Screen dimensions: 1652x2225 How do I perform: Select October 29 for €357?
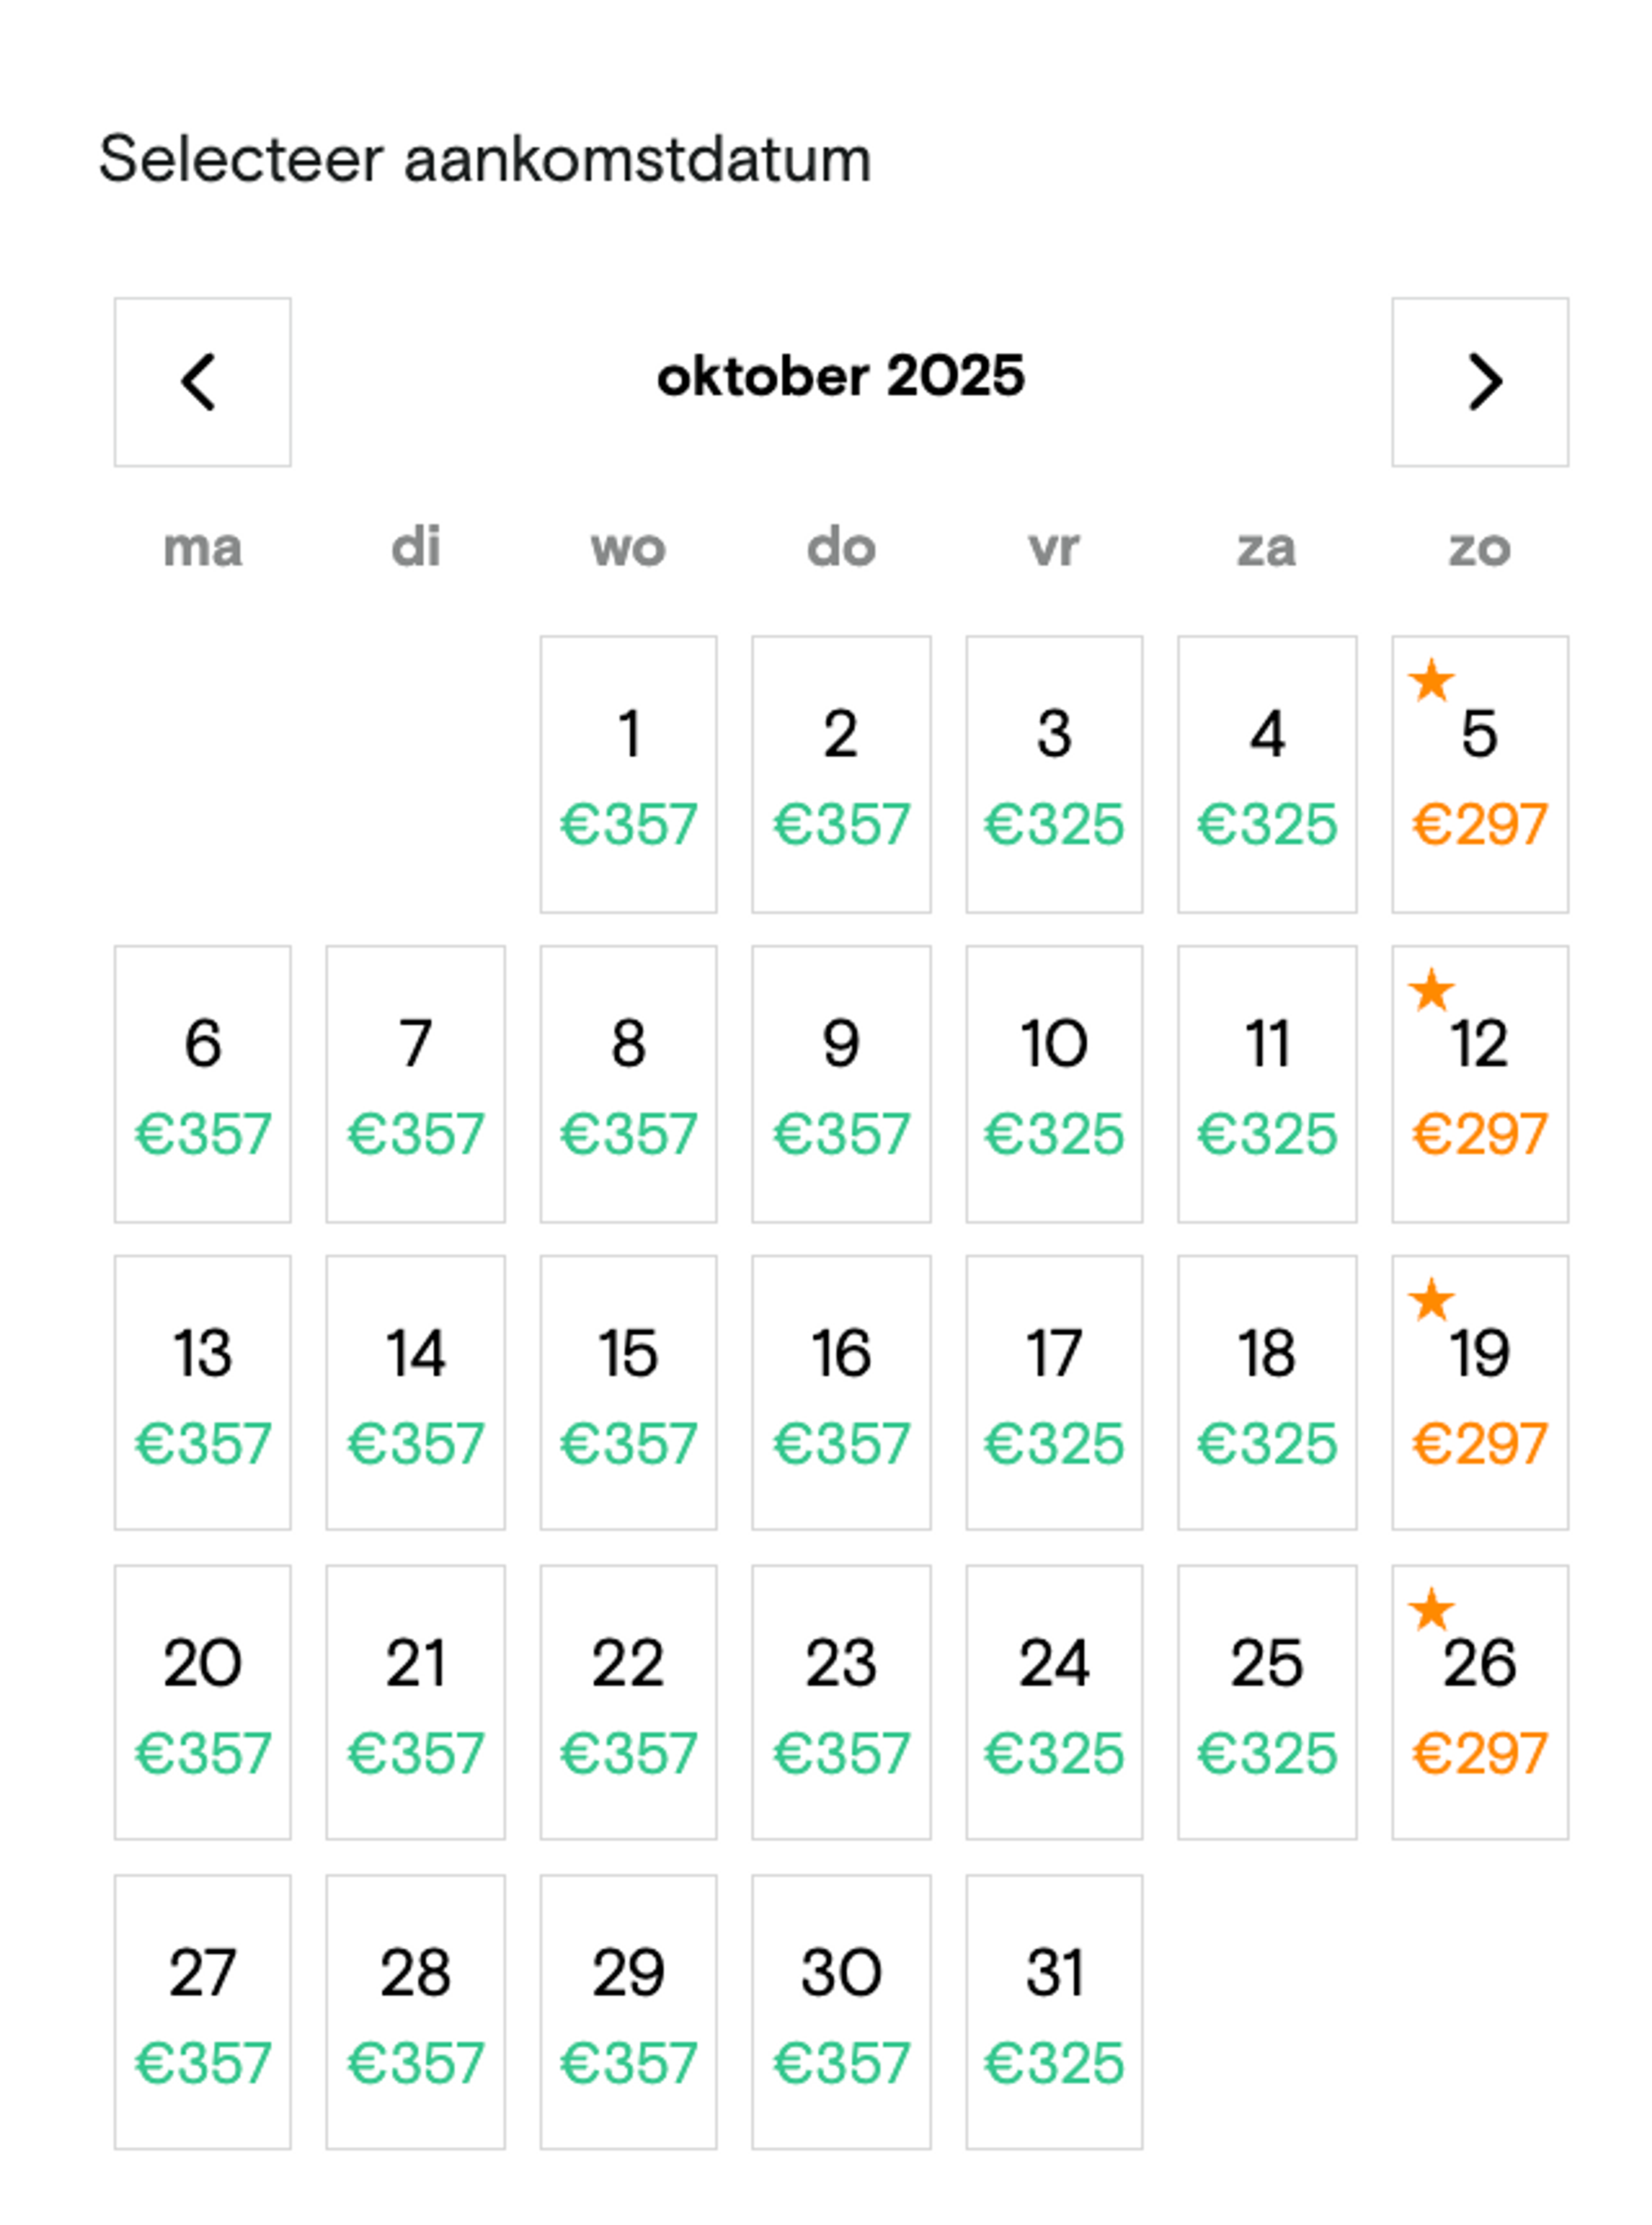(x=628, y=2011)
